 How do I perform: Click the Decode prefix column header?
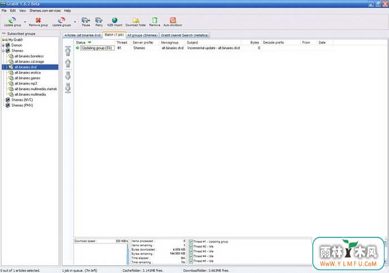point(281,42)
